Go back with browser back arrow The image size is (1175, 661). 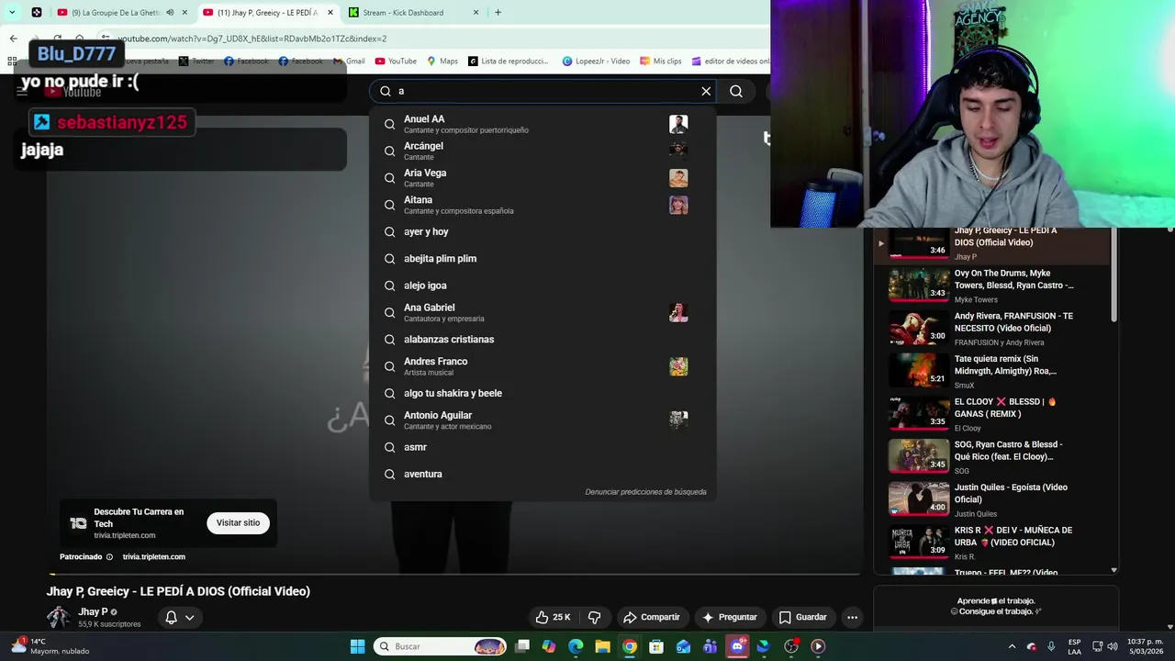pos(13,39)
